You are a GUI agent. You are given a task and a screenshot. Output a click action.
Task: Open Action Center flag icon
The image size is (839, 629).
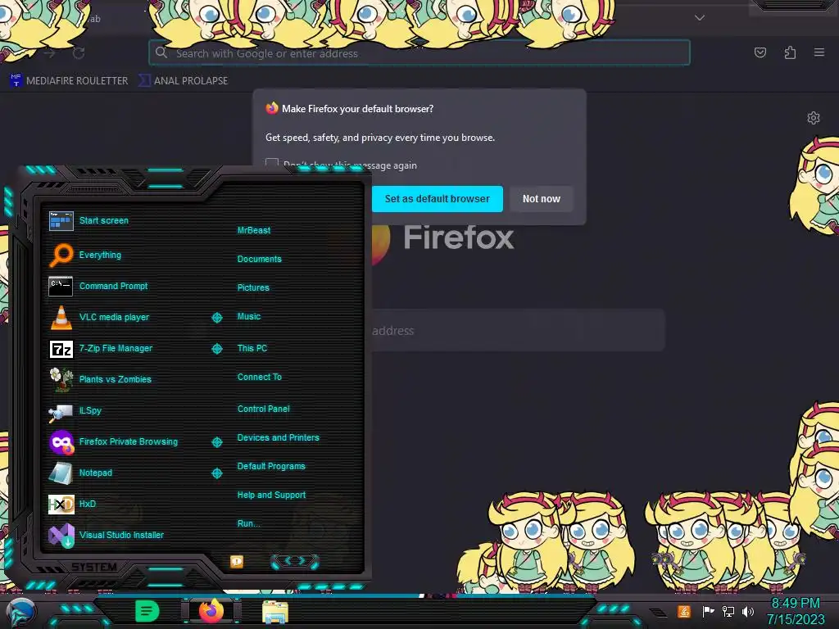click(708, 611)
